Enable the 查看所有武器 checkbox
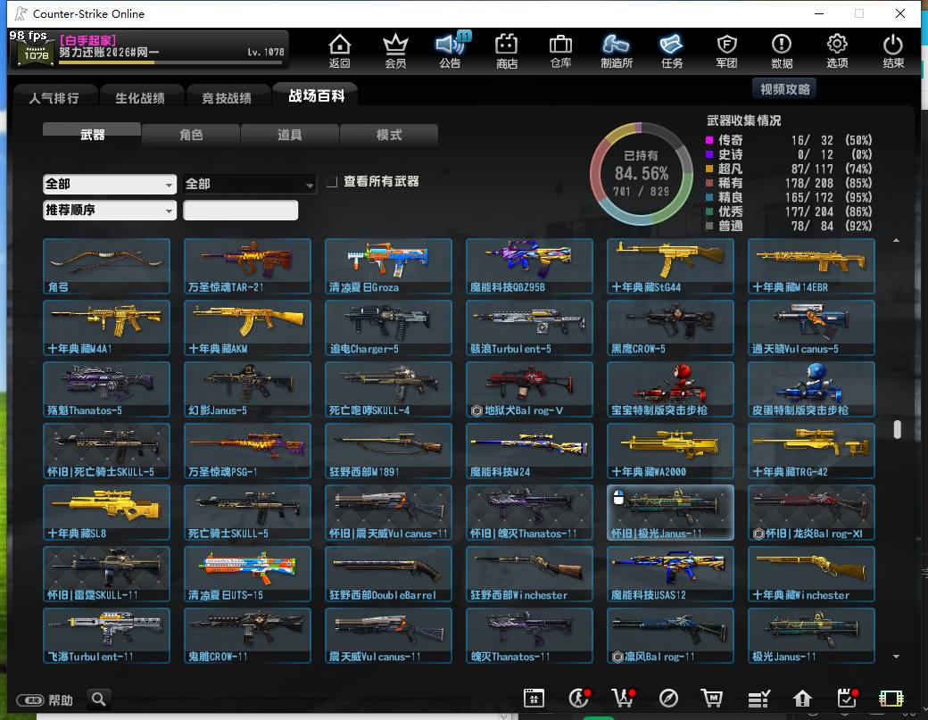928x720 pixels. [332, 182]
